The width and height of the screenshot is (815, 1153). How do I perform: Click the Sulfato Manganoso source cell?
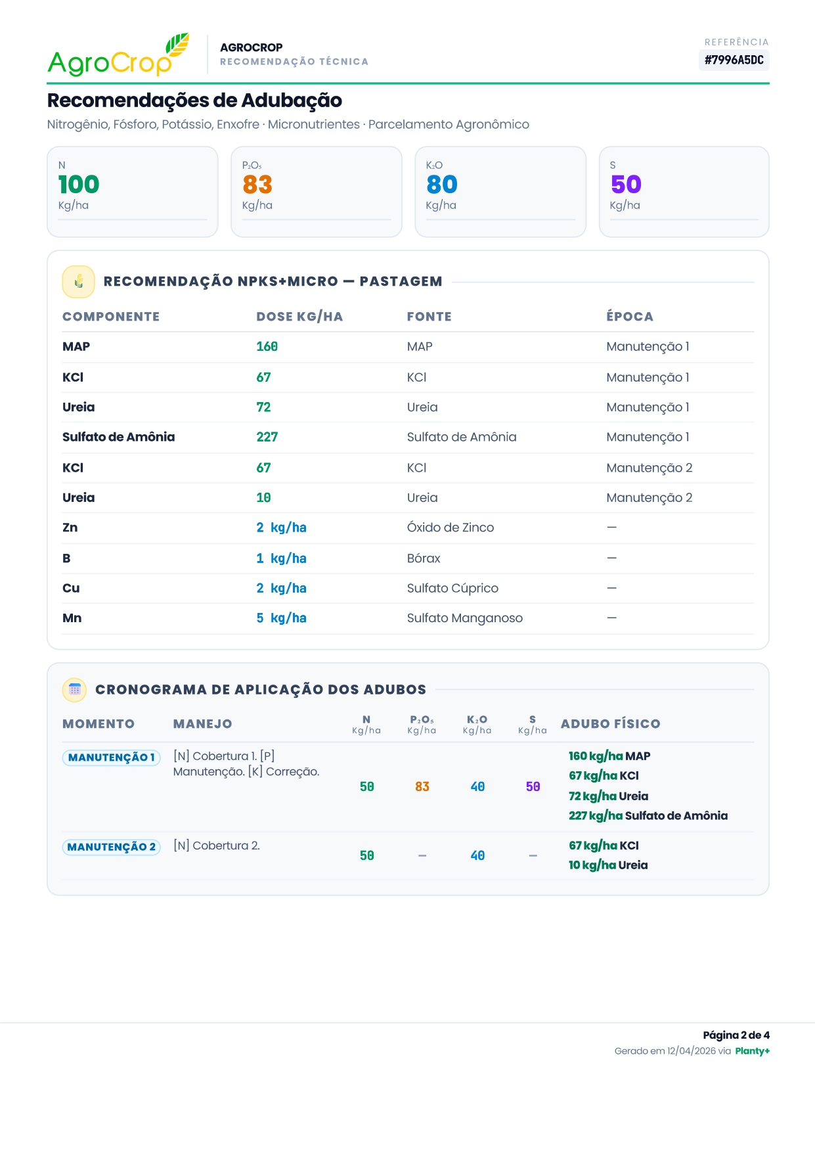(x=464, y=618)
